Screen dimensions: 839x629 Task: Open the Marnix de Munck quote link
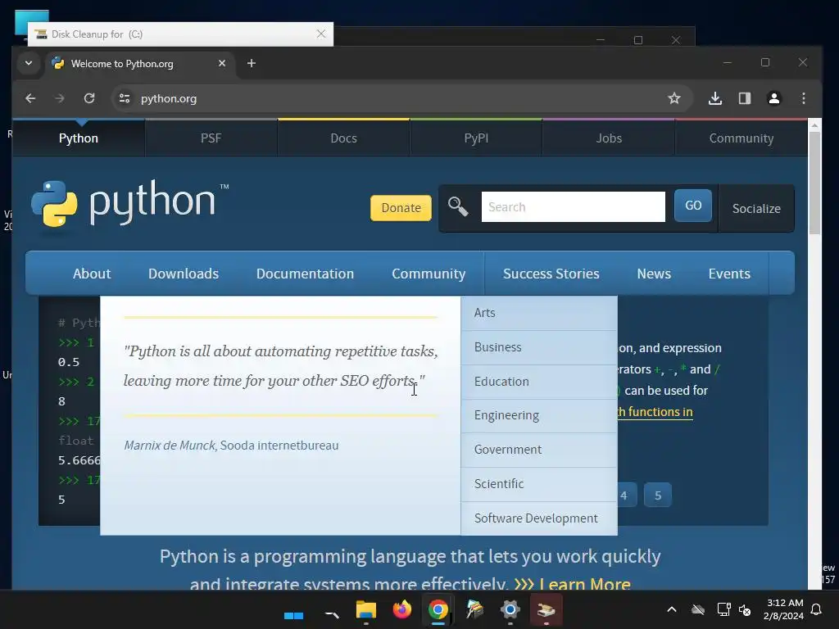[x=231, y=445]
